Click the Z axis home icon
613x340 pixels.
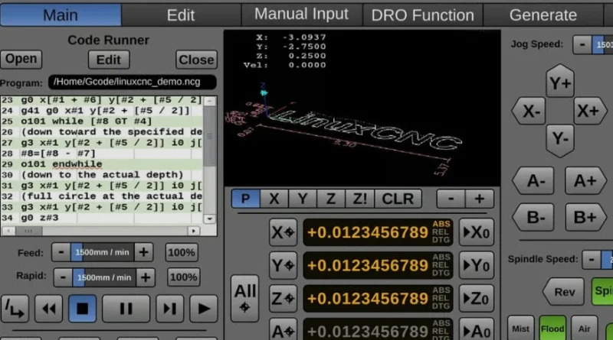pyautogui.click(x=283, y=299)
